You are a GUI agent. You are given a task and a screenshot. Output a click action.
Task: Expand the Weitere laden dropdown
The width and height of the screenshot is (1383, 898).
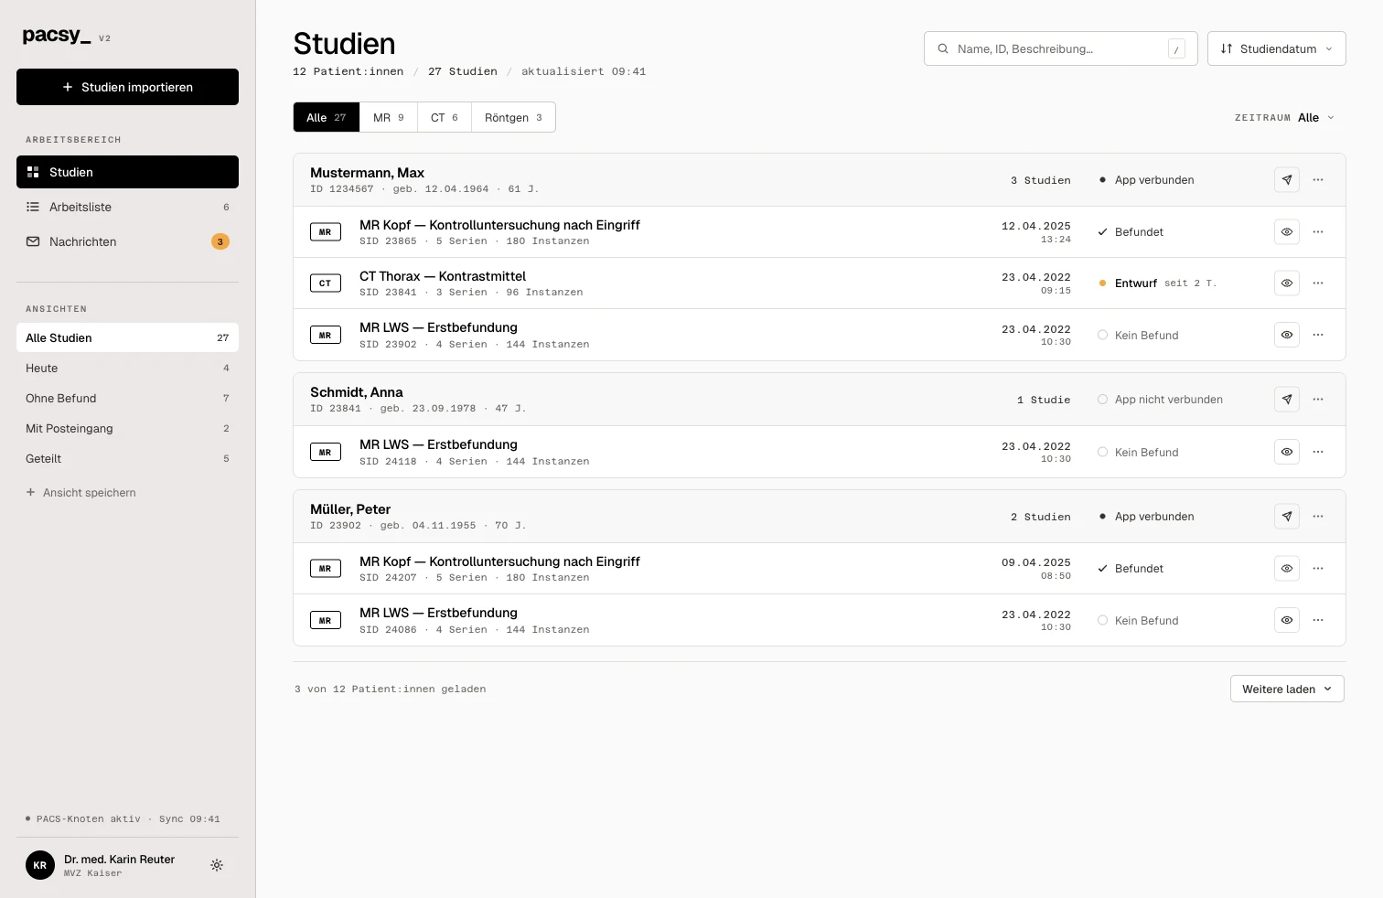(x=1287, y=690)
